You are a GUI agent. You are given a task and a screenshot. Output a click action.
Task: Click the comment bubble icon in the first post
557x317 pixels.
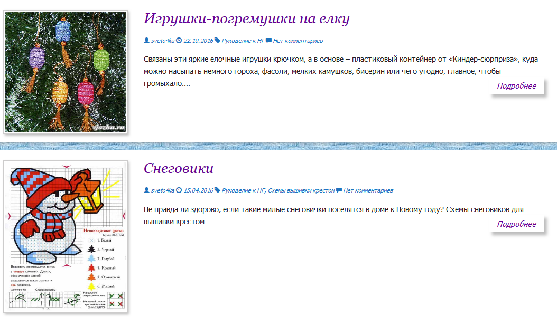(268, 41)
